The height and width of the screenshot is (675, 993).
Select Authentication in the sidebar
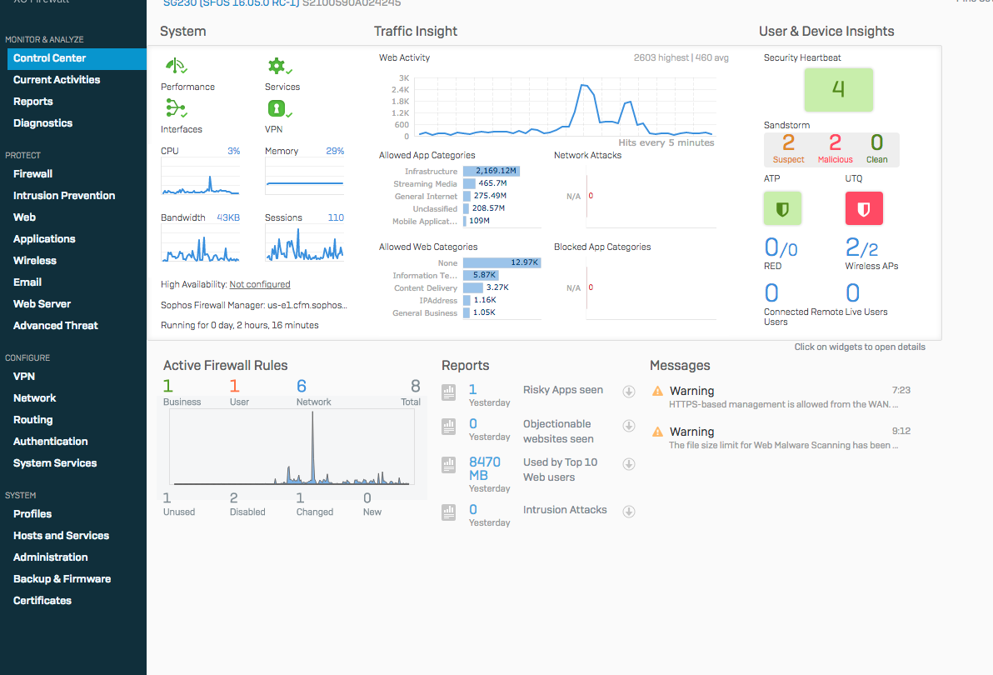(51, 442)
